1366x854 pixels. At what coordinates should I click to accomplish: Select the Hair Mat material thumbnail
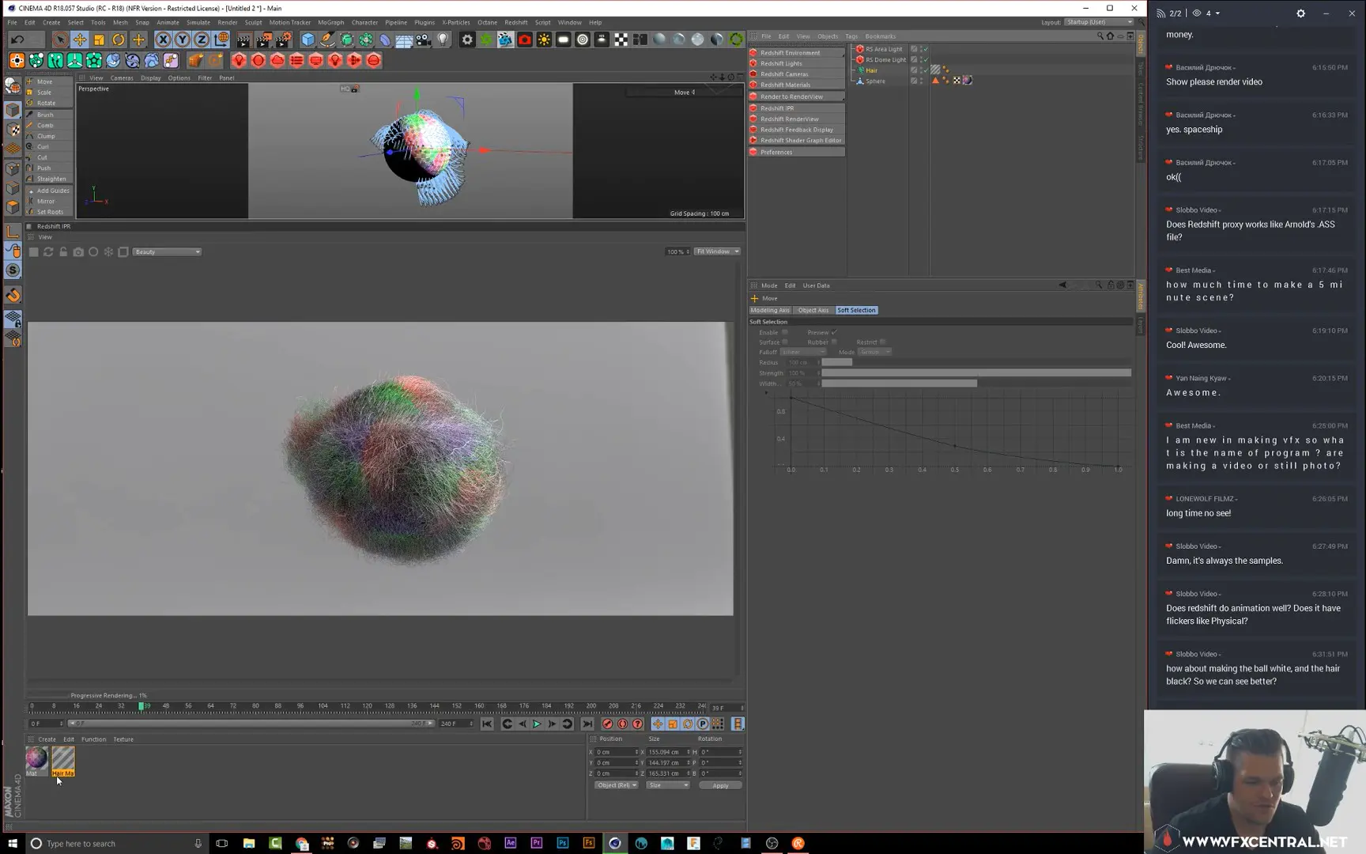click(63, 761)
